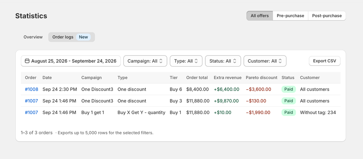The width and height of the screenshot is (363, 159).
Task: Click the Pareto discount column header
Action: (262, 78)
